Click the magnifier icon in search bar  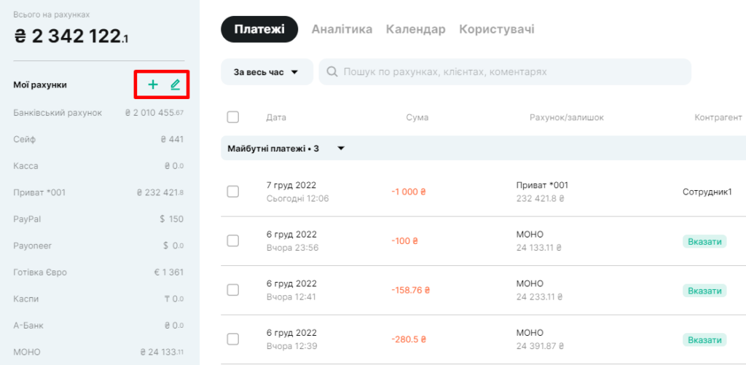(332, 72)
